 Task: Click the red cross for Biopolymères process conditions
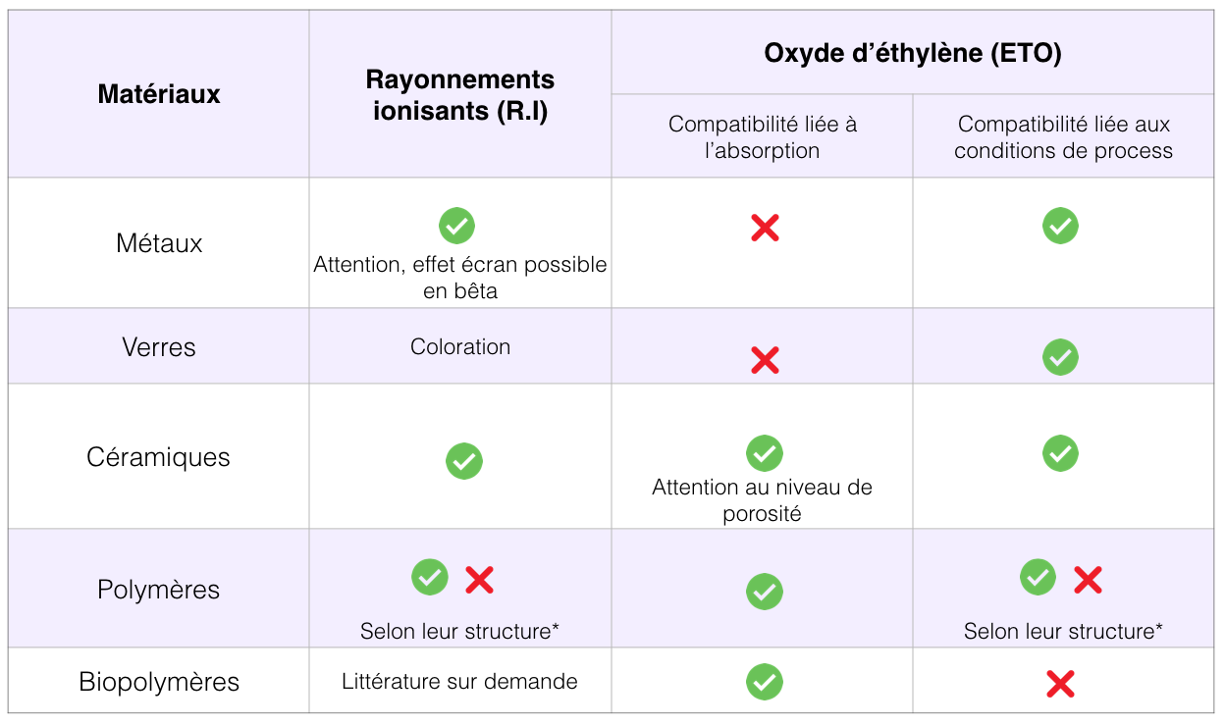click(1060, 684)
